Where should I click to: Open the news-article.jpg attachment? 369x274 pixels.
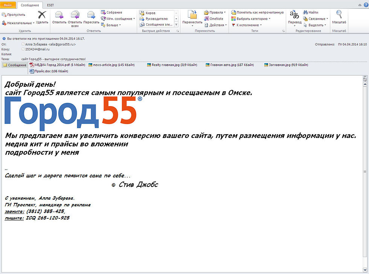(x=111, y=65)
